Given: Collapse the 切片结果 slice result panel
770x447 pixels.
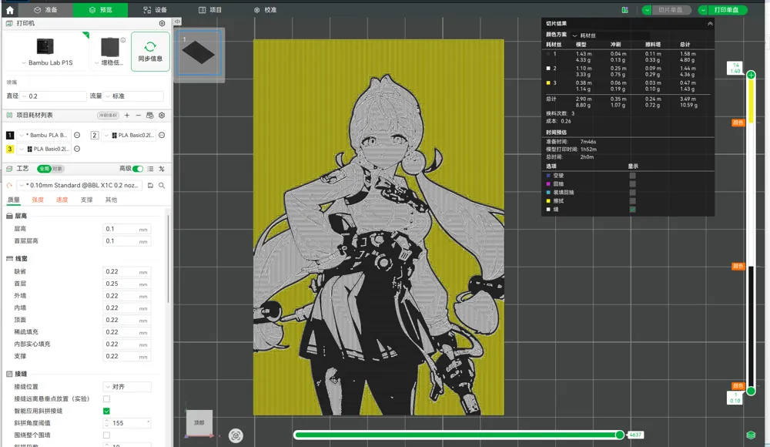Looking at the screenshot, I should (x=710, y=24).
